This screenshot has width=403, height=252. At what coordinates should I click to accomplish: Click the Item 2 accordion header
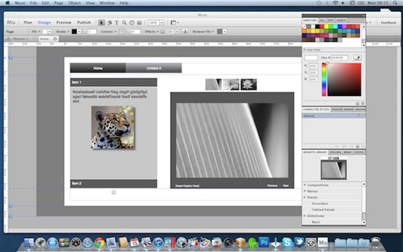coord(113,183)
